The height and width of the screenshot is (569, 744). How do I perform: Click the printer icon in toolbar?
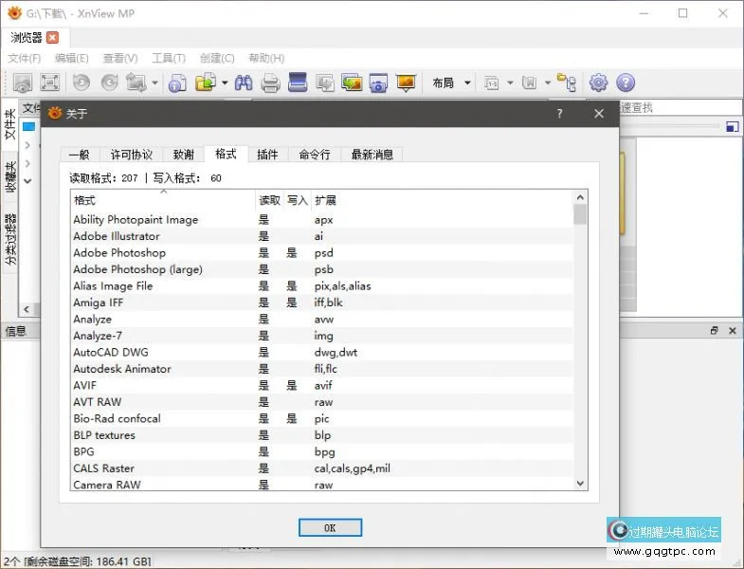[x=270, y=83]
